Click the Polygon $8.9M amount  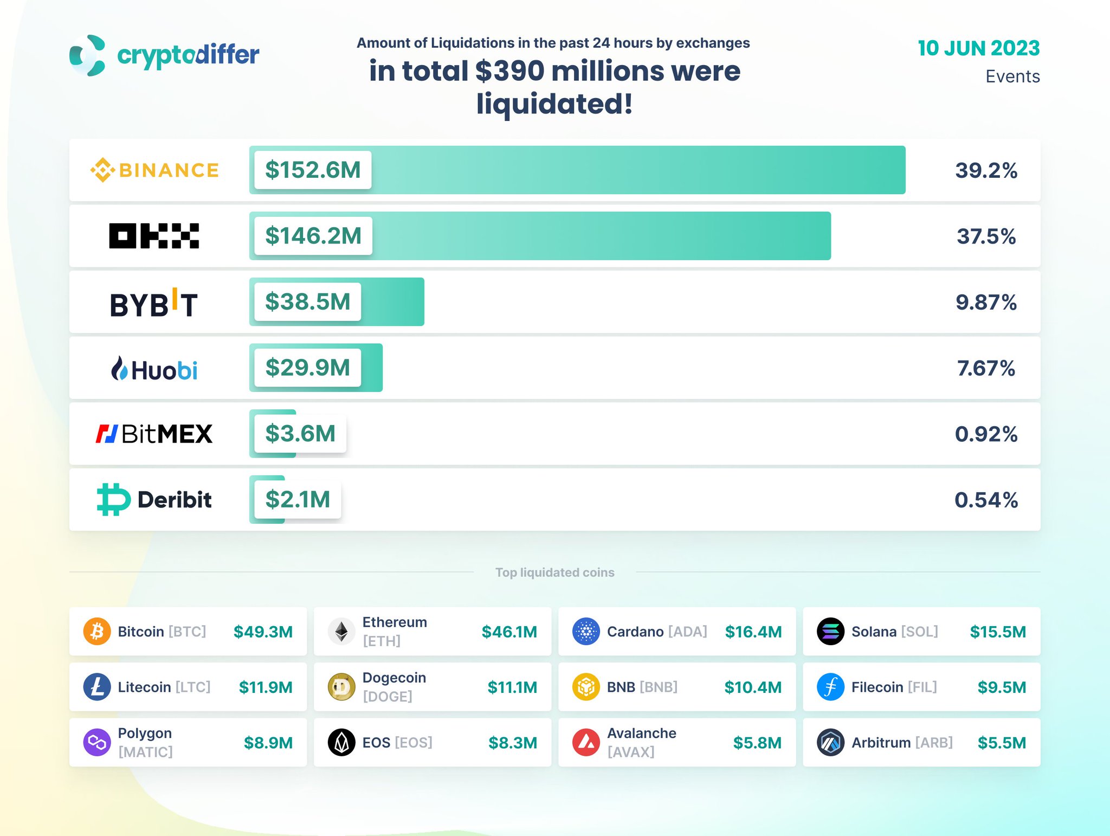click(x=268, y=743)
